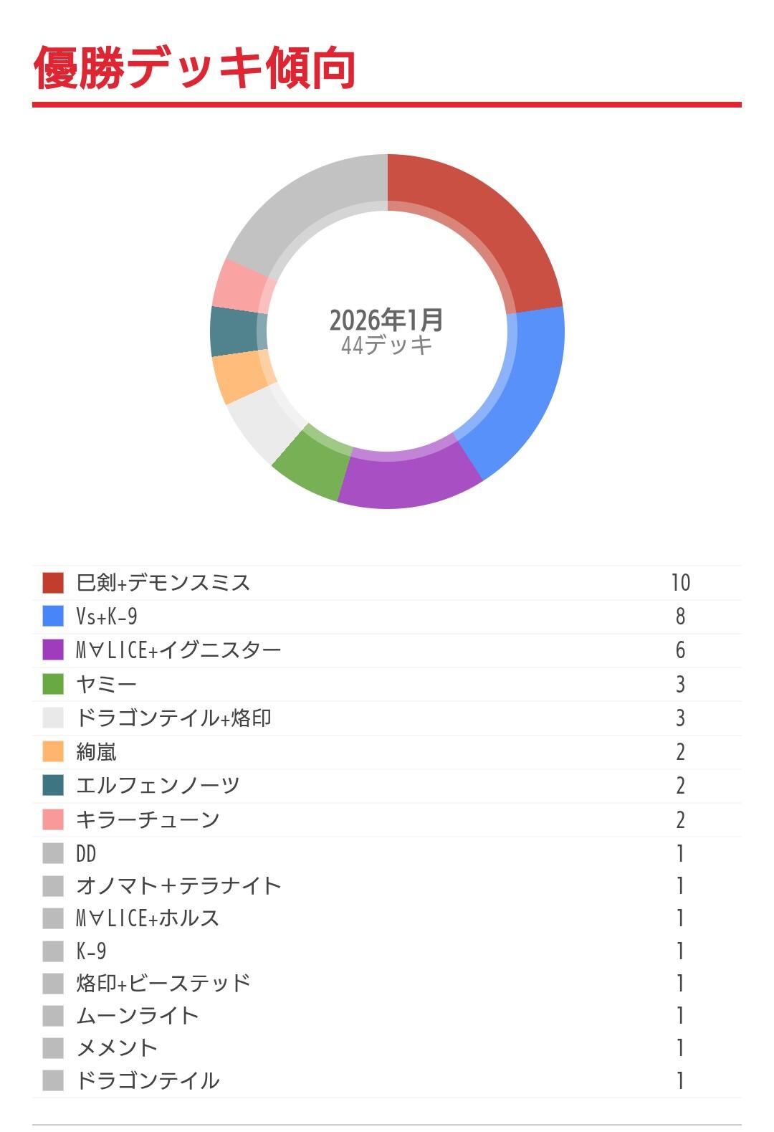Image resolution: width=774 pixels, height=1132 pixels.
Task: Click the 優勝デッキ傾向 heading
Action: [195, 68]
